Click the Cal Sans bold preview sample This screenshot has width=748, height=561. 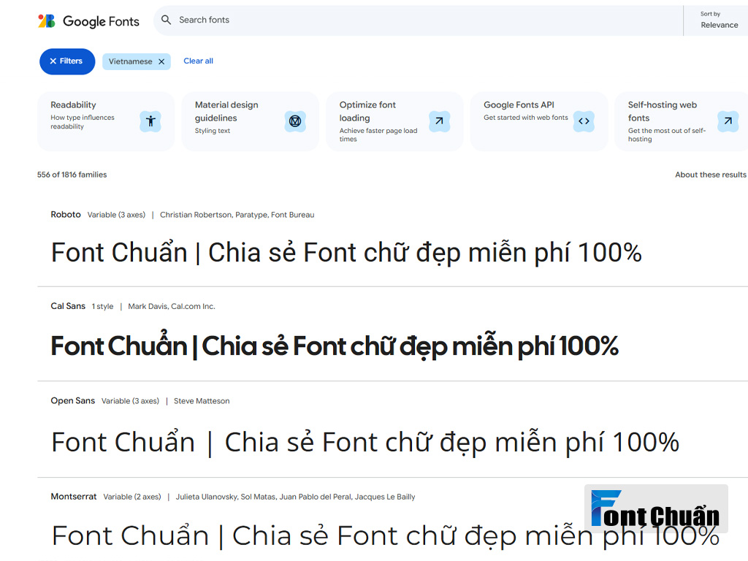tap(335, 346)
